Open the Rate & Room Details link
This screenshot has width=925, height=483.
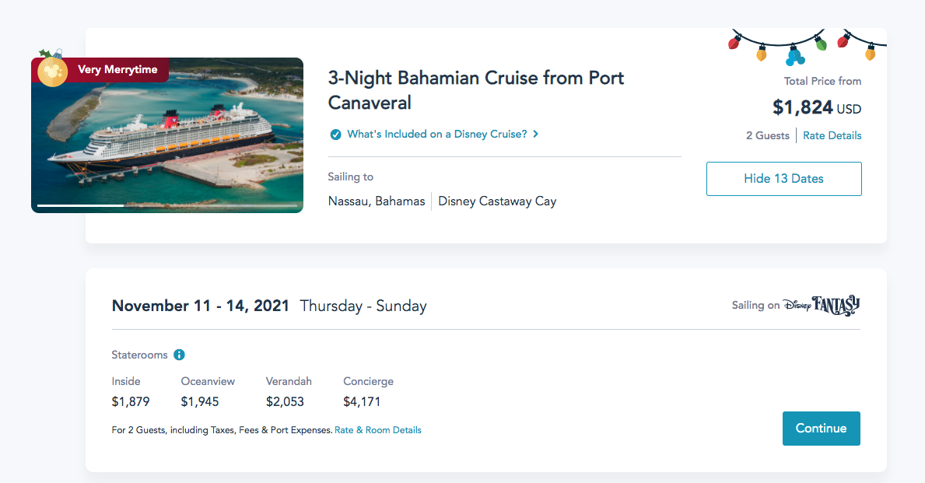[378, 430]
